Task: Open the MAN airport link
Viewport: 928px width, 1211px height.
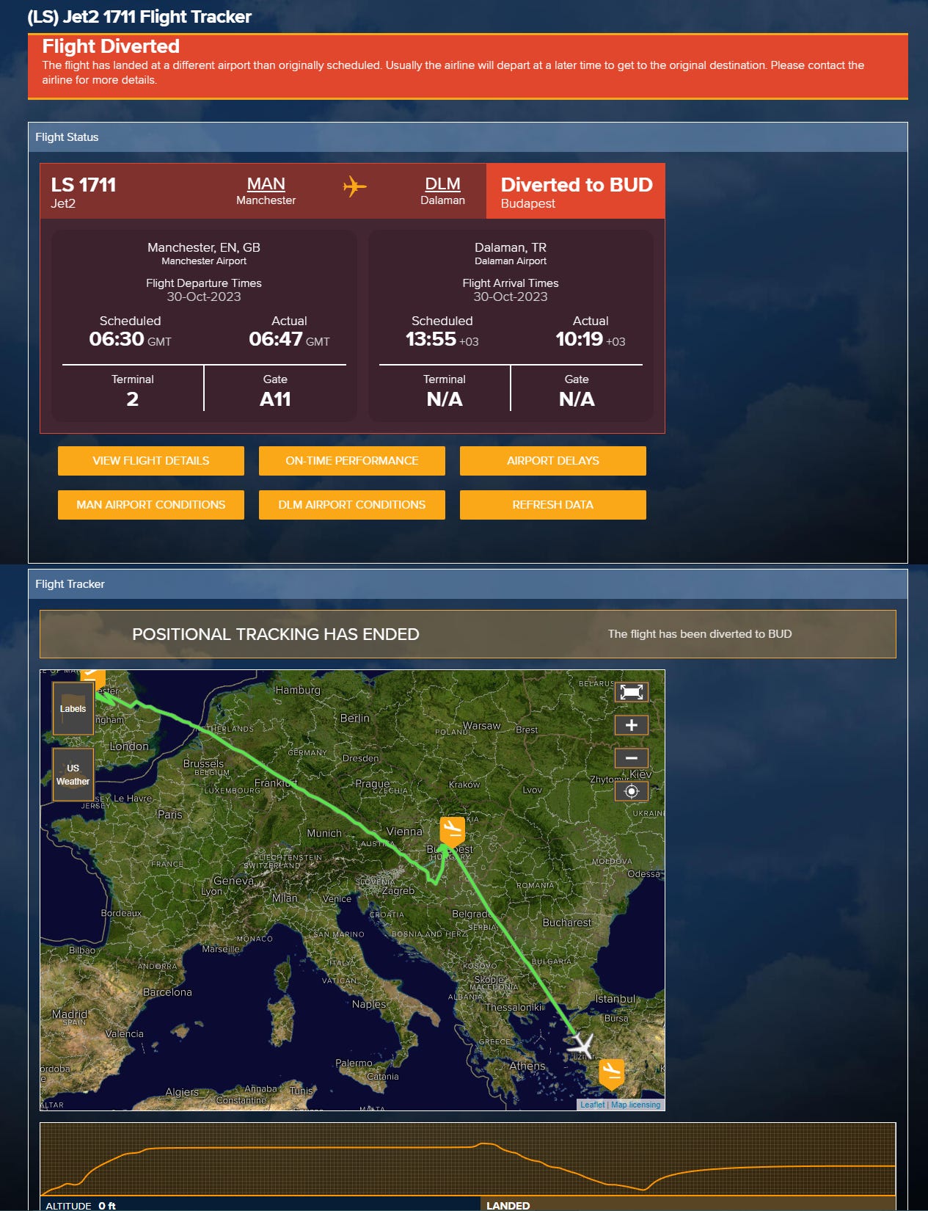Action: 266,184
